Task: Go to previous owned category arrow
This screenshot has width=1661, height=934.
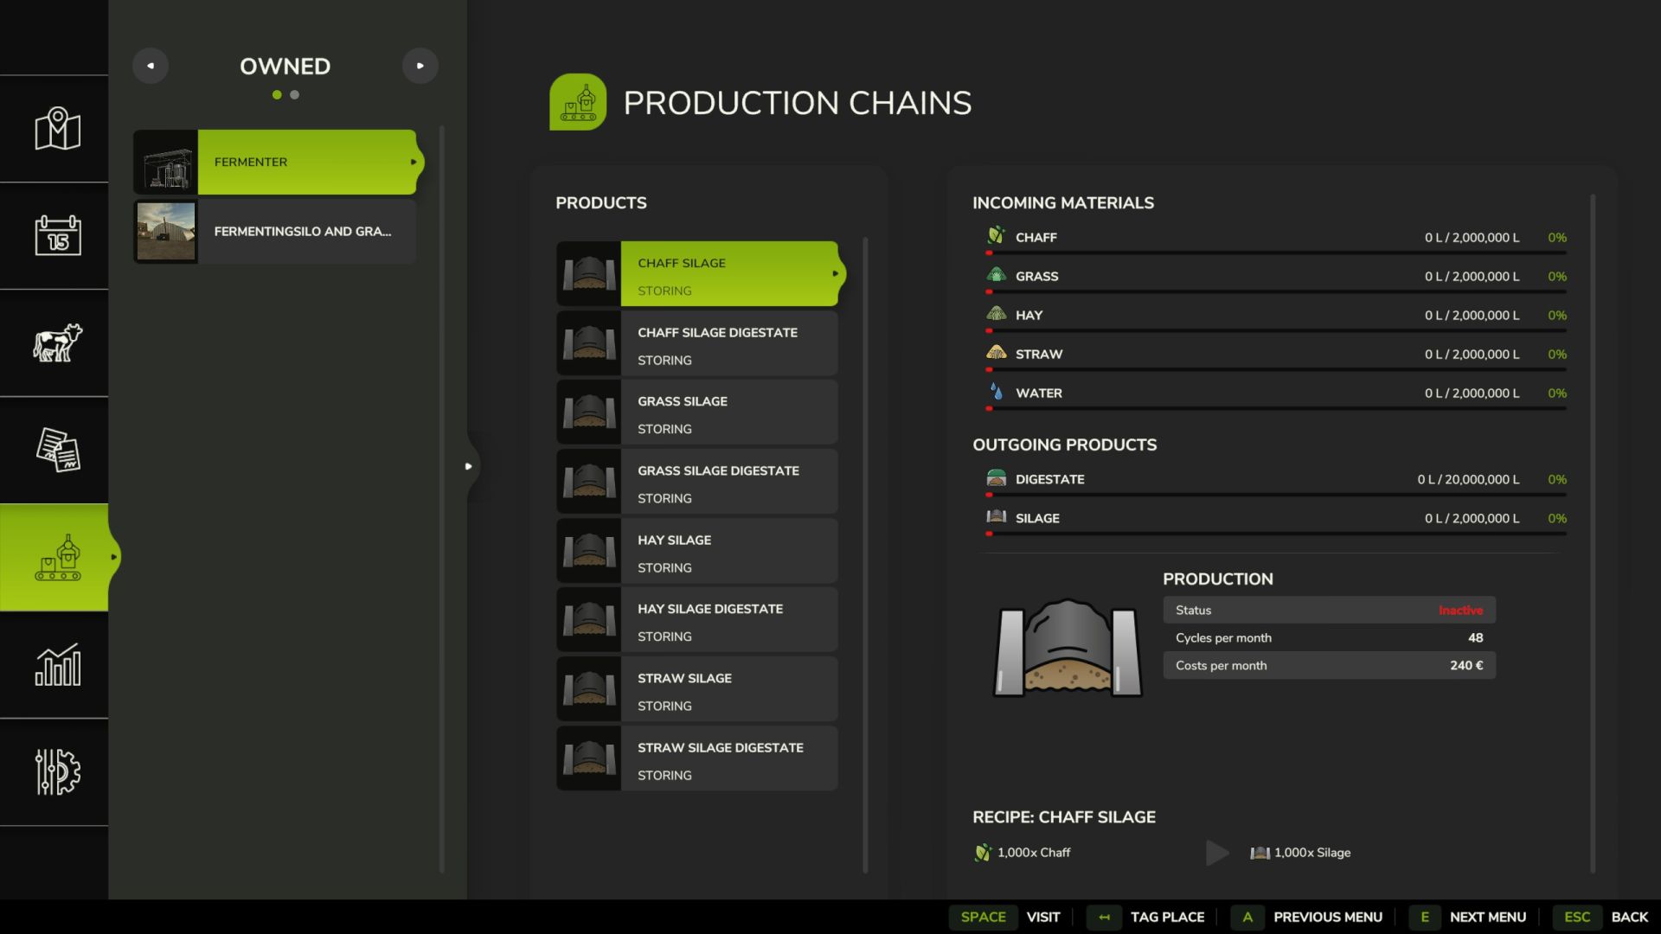Action: click(151, 66)
